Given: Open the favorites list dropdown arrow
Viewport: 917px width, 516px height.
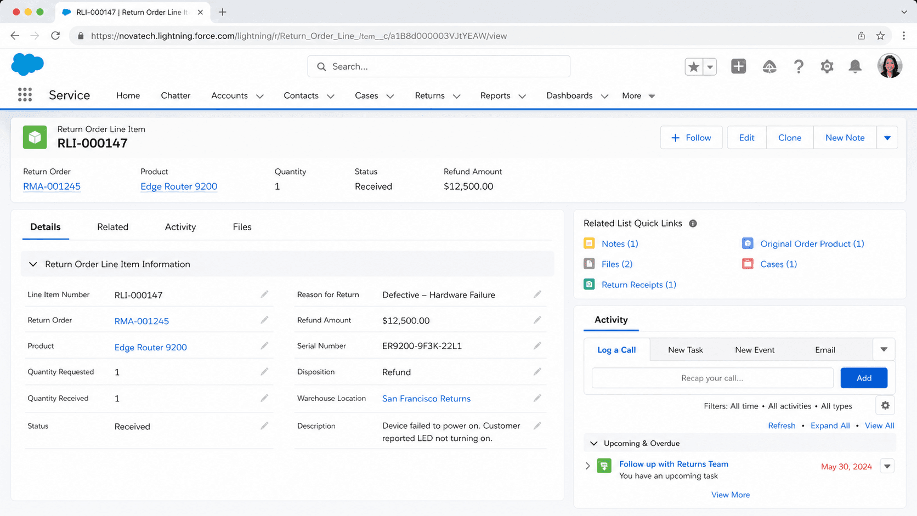Looking at the screenshot, I should 710,66.
